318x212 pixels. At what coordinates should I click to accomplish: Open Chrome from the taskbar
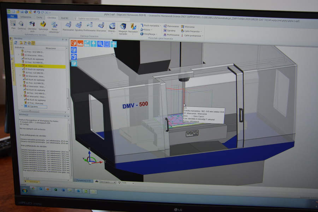33,189
